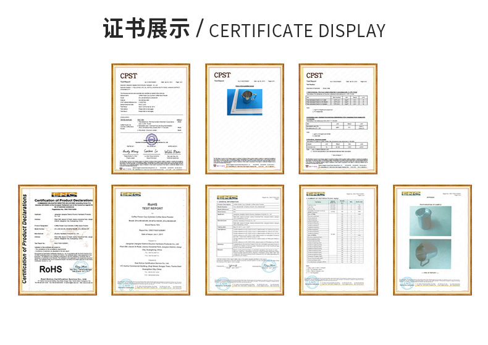Click the vertical Certification of Product Declarations text

click(24, 239)
